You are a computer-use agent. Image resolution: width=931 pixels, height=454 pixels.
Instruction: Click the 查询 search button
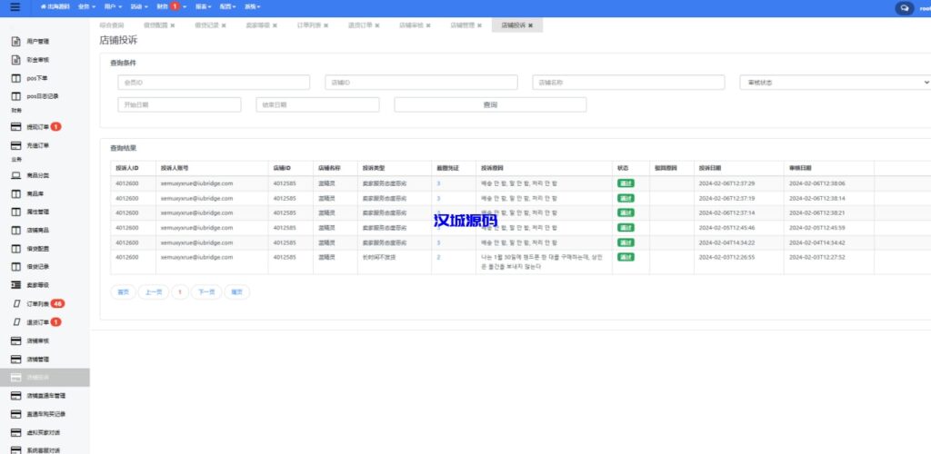coord(490,104)
